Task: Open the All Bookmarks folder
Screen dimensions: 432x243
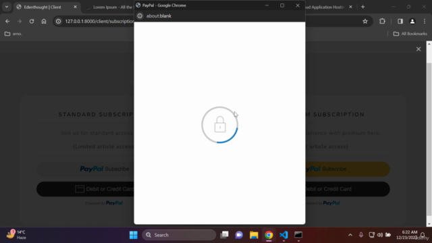Action: [x=410, y=34]
